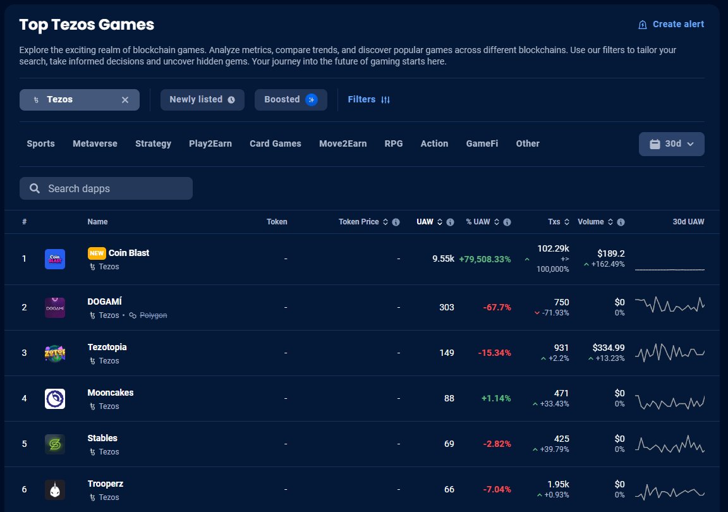Open the 30d time range dropdown

[671, 144]
